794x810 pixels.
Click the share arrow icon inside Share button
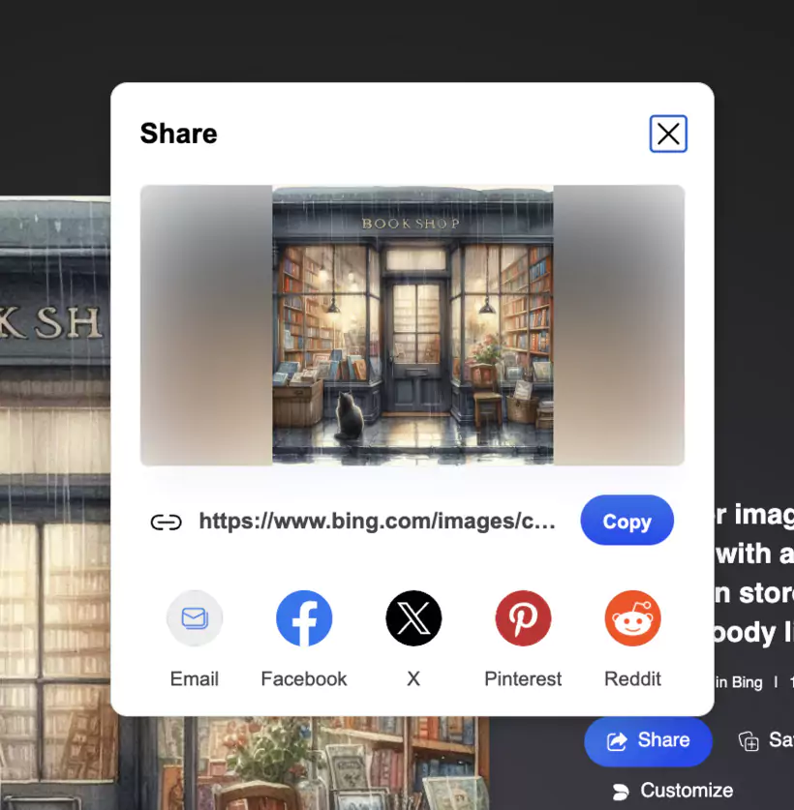coord(616,740)
